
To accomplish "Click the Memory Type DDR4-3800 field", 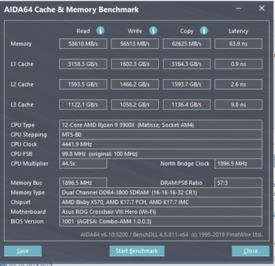I will click(x=161, y=192).
